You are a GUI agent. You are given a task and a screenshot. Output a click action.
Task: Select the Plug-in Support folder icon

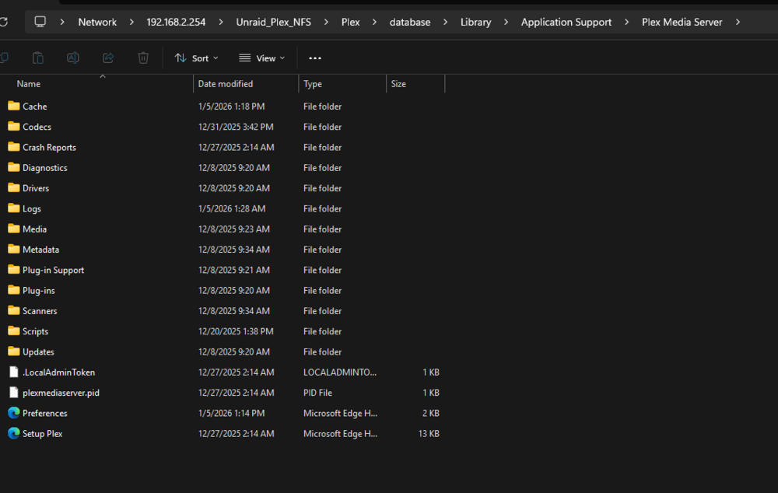[14, 270]
